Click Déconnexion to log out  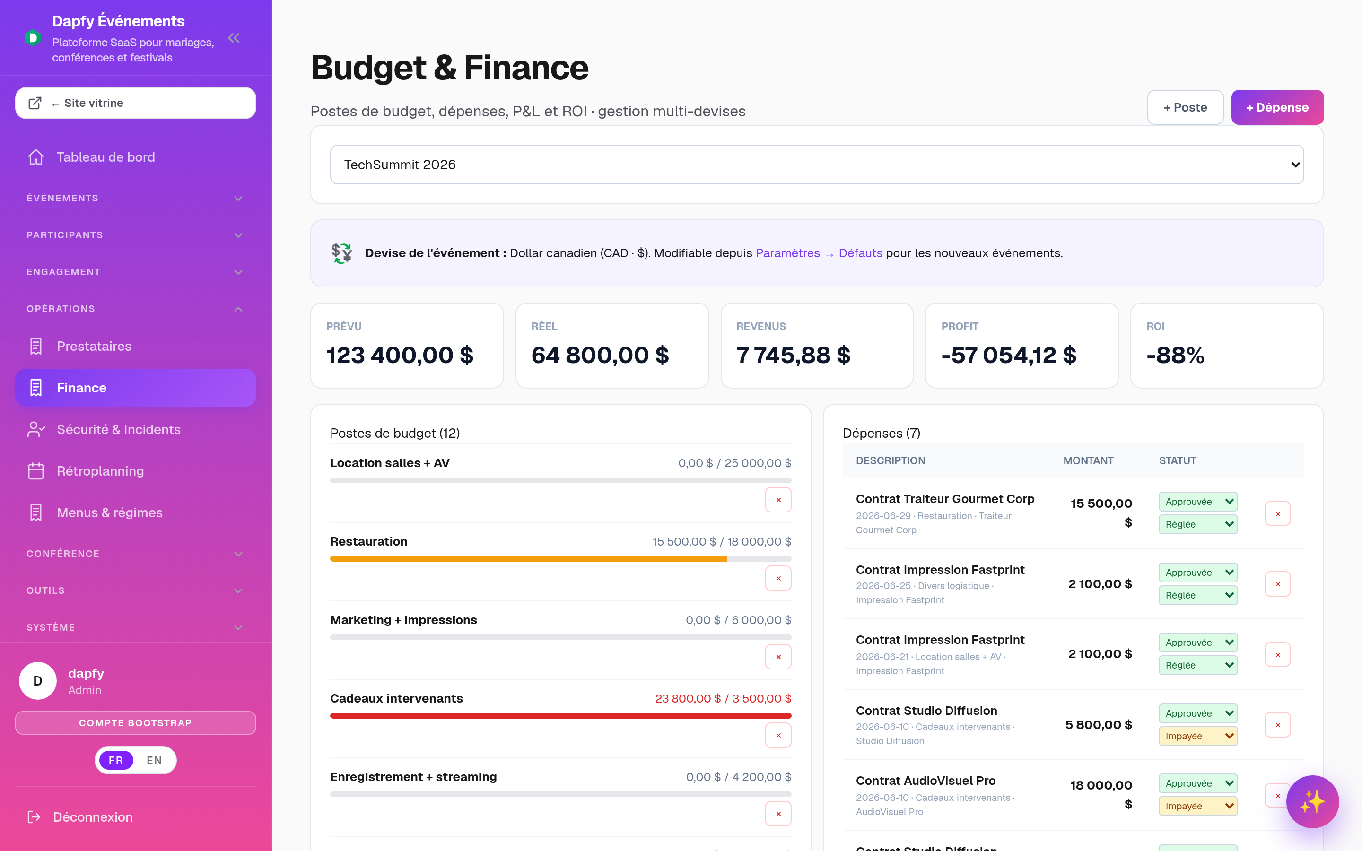[x=136, y=816]
